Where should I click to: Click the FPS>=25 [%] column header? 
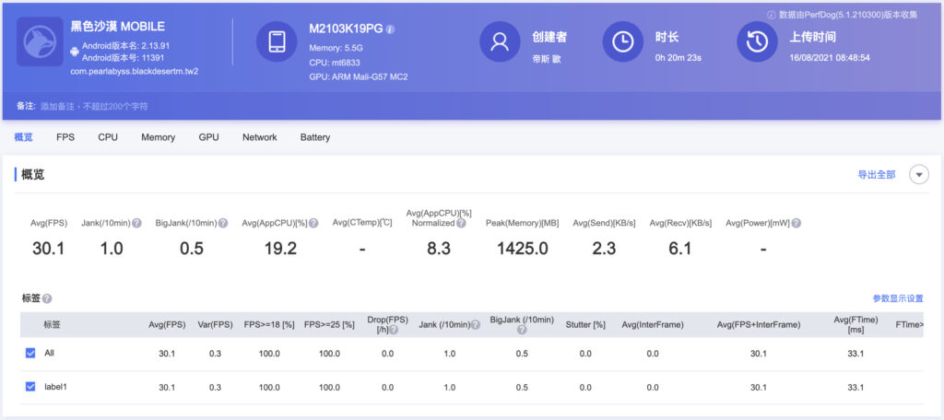tap(329, 325)
